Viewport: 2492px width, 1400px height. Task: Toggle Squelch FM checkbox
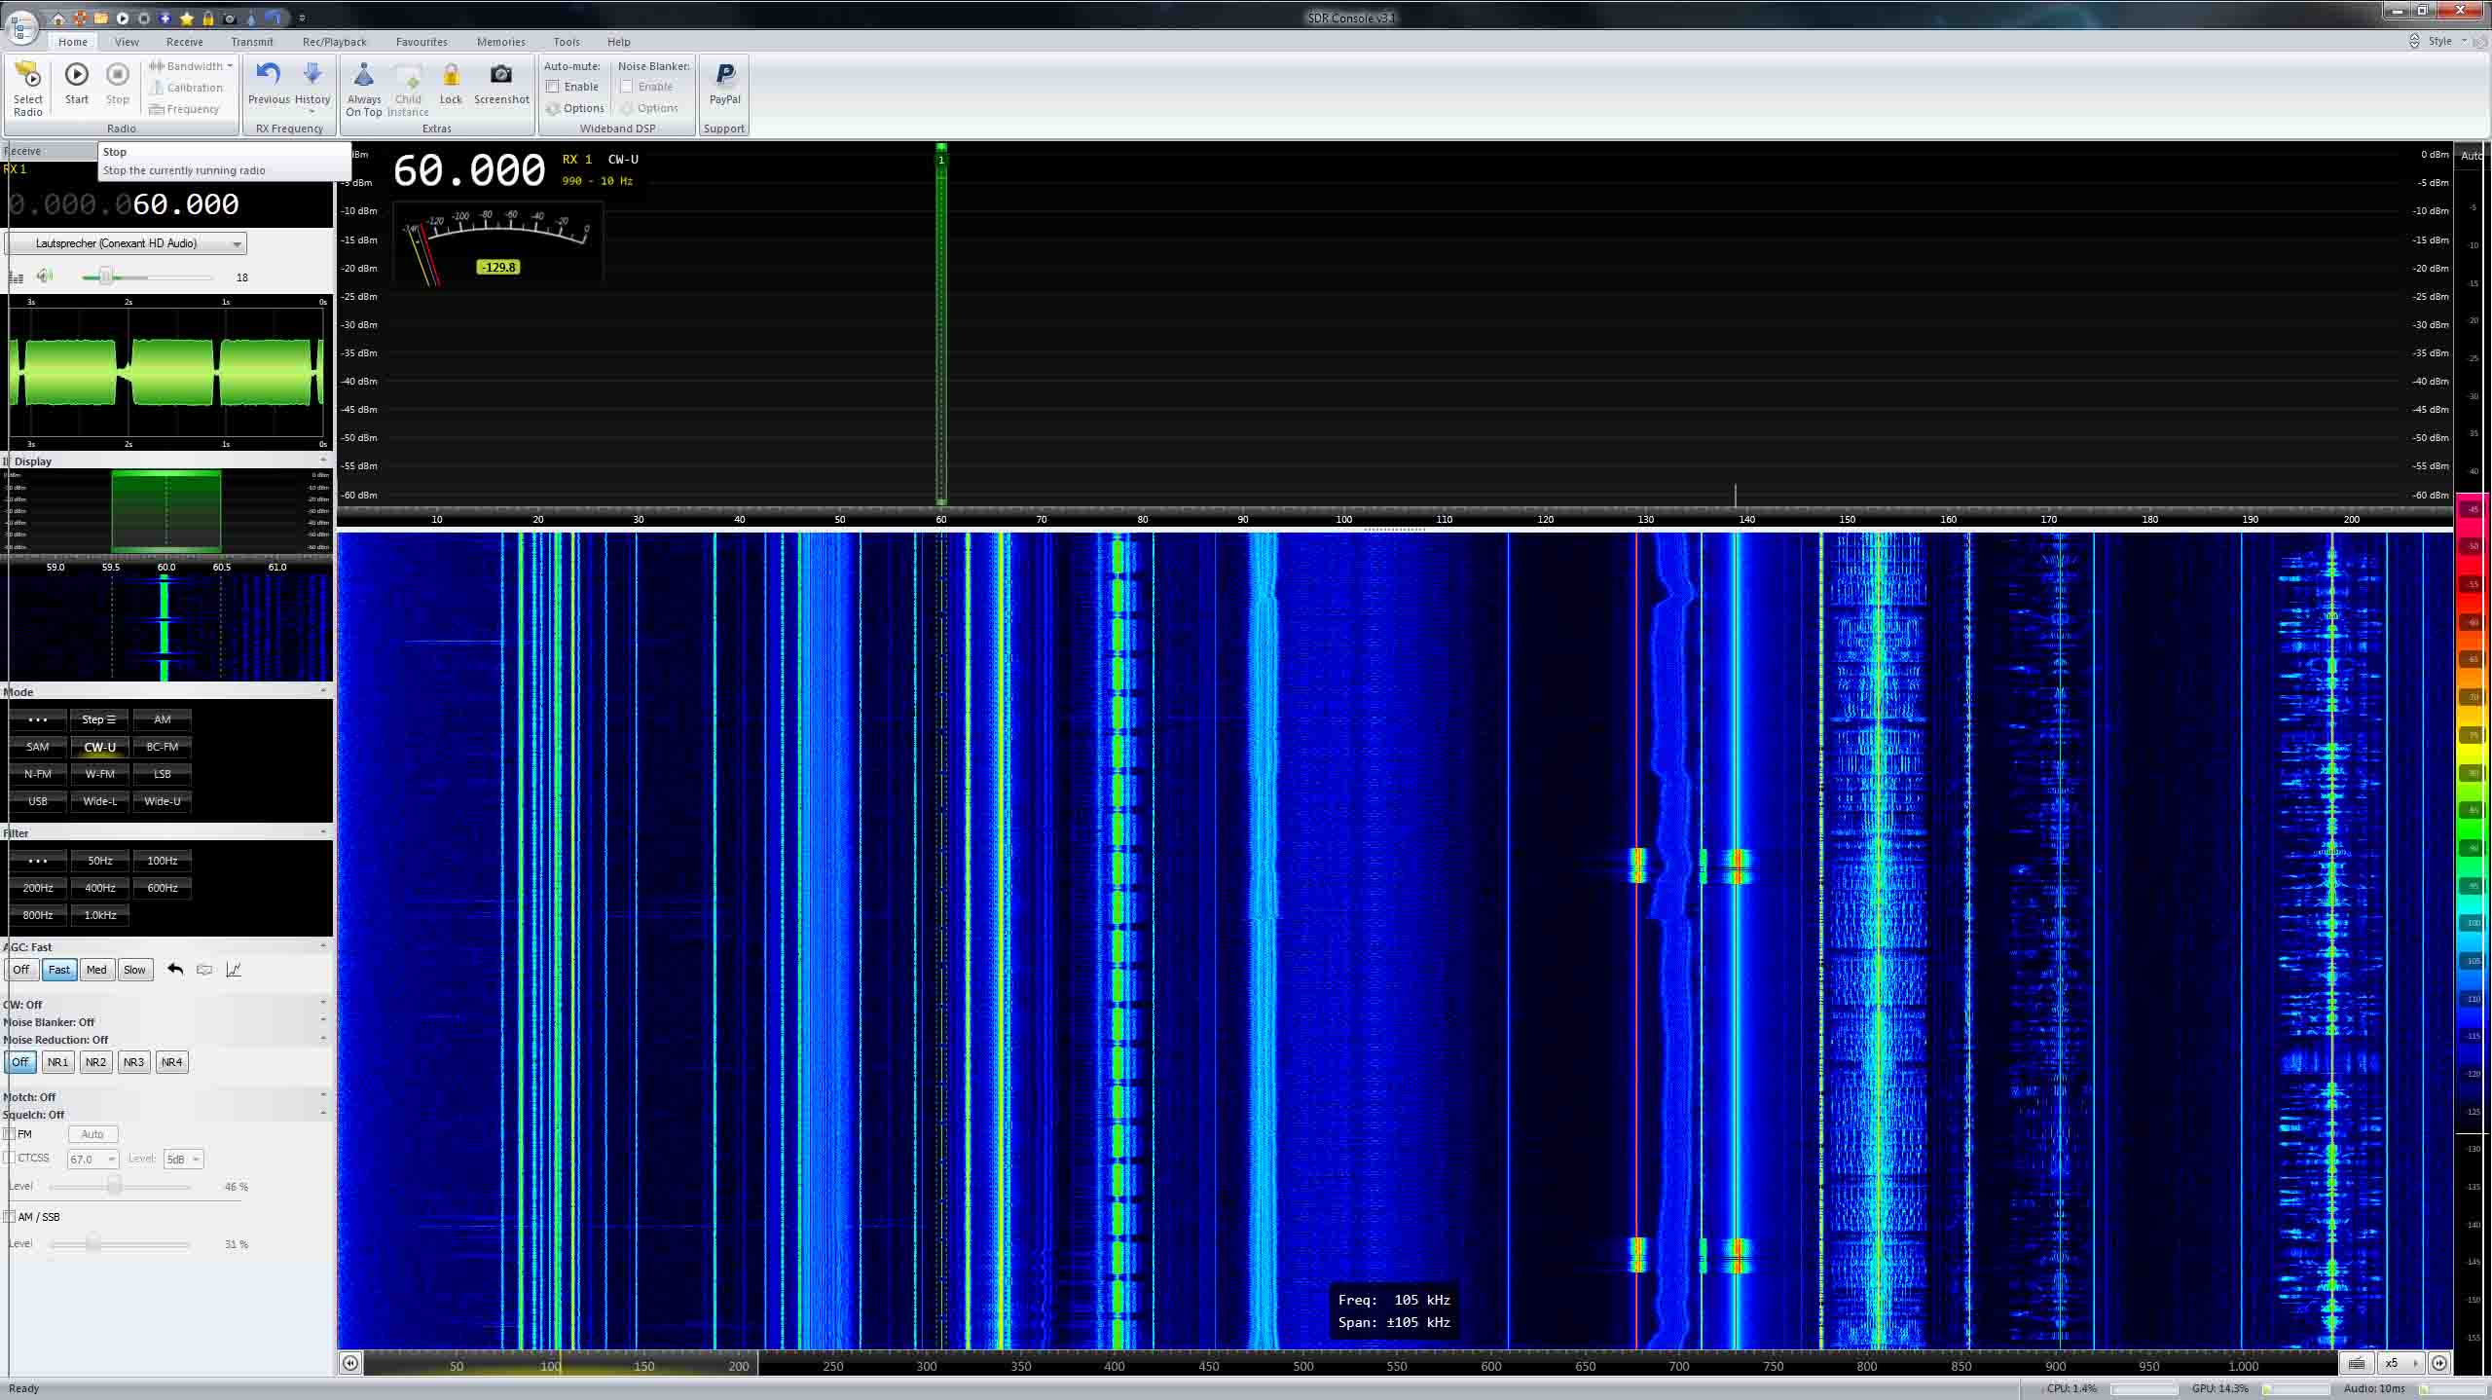pyautogui.click(x=10, y=1134)
